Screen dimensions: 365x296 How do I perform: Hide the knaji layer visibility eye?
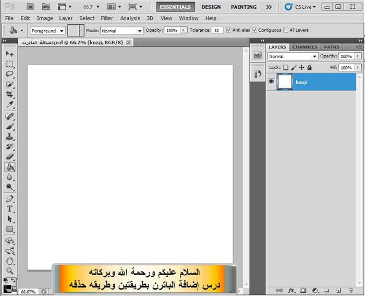(x=271, y=82)
